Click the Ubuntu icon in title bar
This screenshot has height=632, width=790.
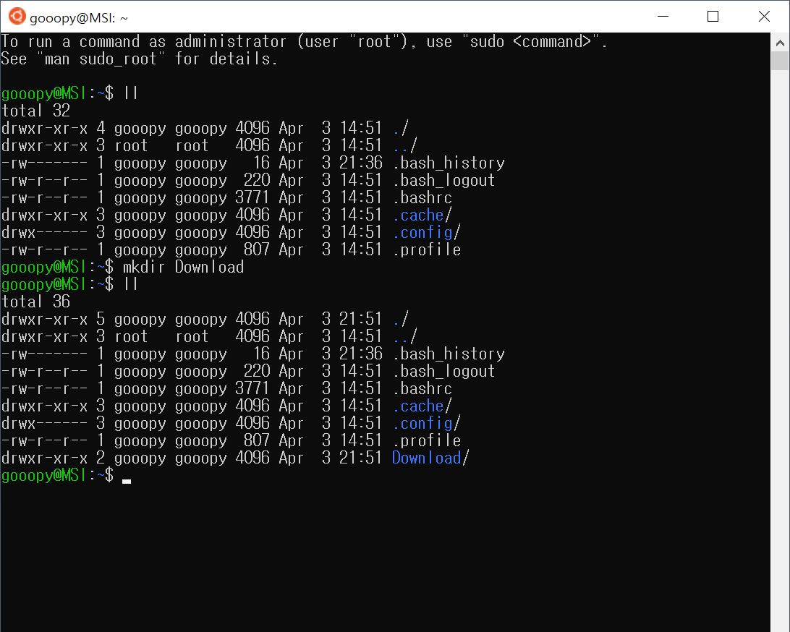tap(17, 16)
